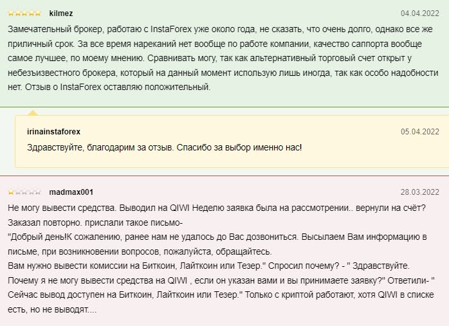Open the madmax001 user profile
The height and width of the screenshot is (326, 449).
pos(71,192)
